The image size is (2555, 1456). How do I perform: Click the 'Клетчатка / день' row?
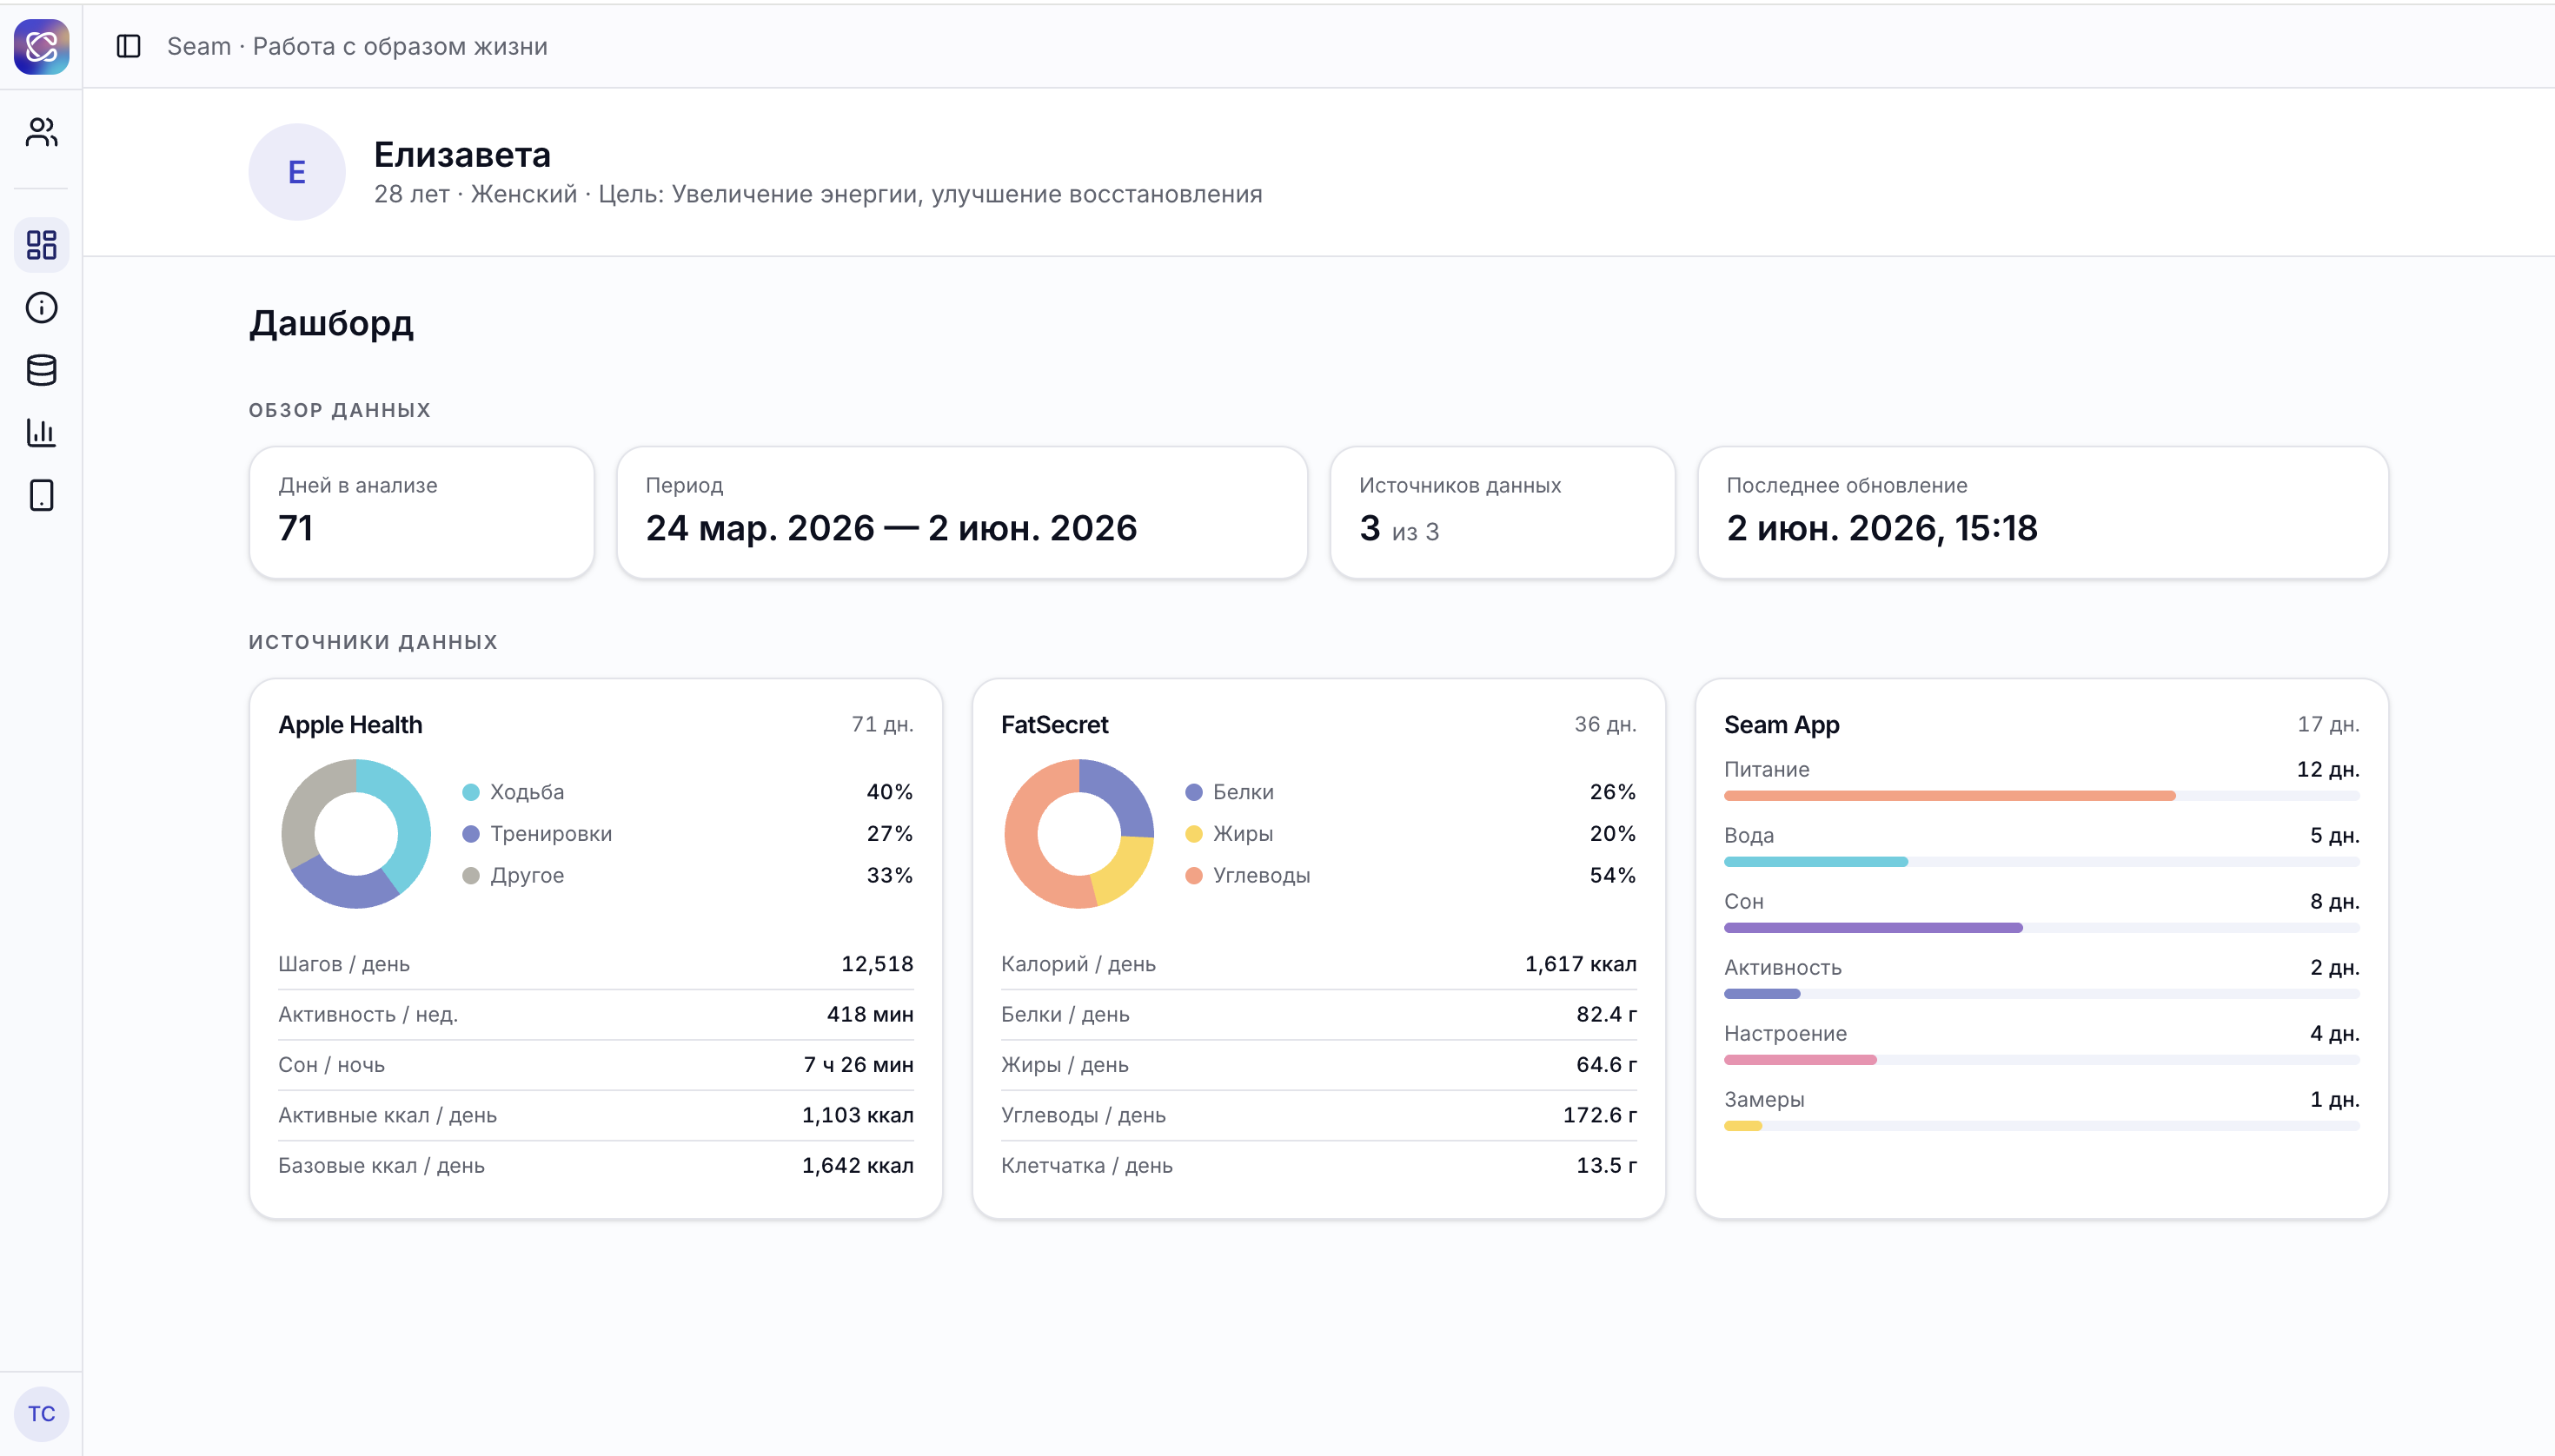pos(1318,1166)
